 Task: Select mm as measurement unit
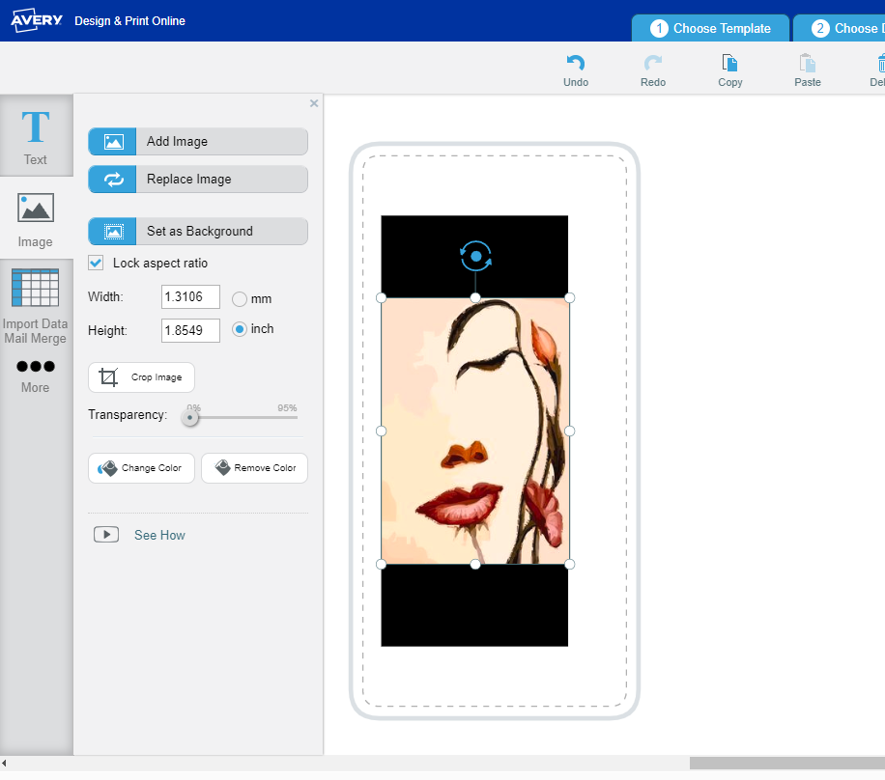click(240, 298)
